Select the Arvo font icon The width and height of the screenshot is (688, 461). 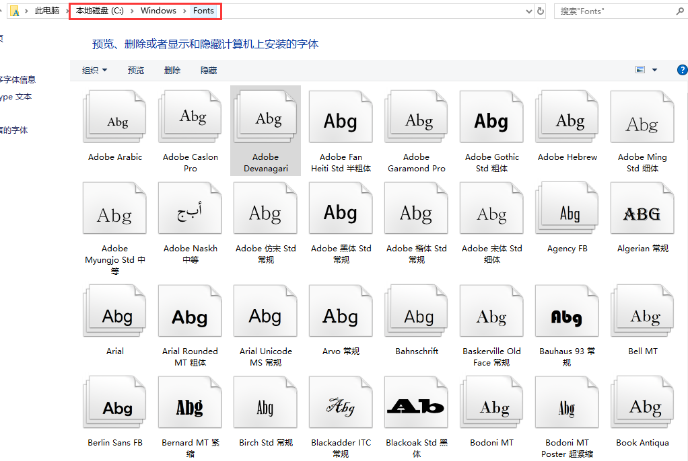click(341, 310)
